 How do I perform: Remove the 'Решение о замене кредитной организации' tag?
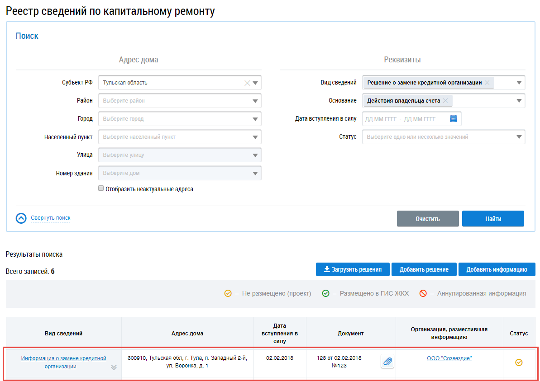coord(487,83)
